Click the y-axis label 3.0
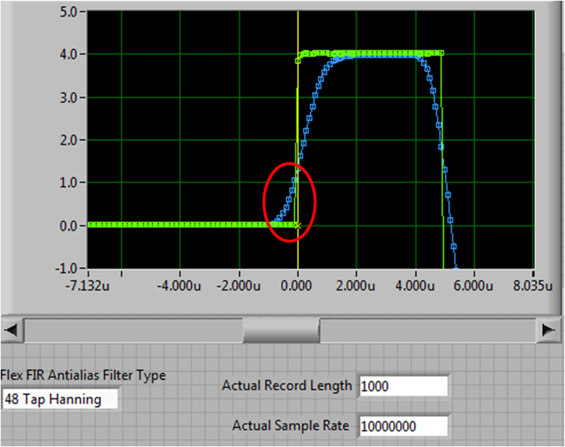 [x=69, y=97]
